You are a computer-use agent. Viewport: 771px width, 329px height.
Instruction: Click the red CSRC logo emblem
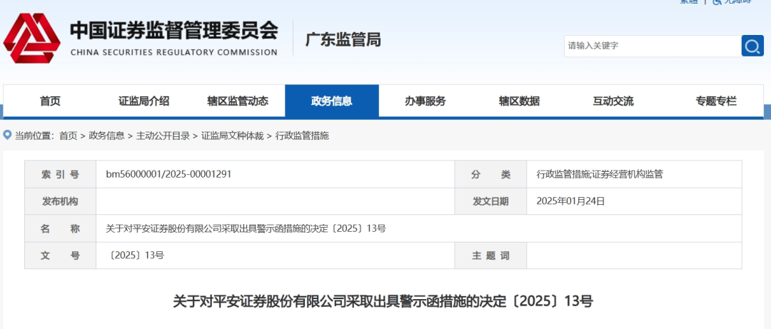(x=32, y=38)
